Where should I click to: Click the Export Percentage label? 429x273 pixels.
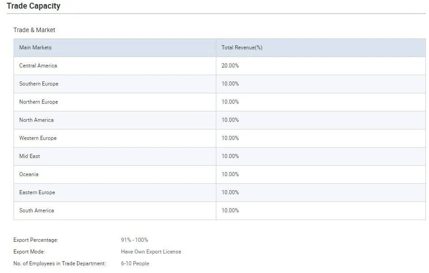(x=36, y=240)
